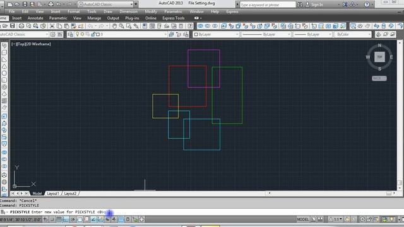Toggle MODEL paper space button
404x227 pixels.
click(x=303, y=219)
